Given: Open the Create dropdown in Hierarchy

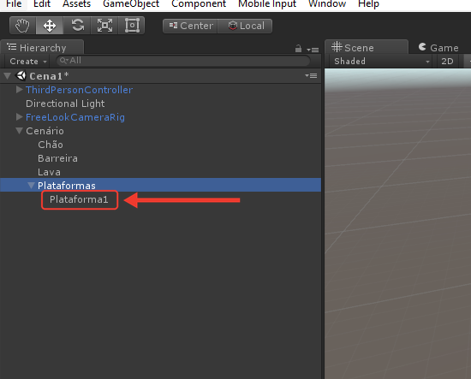Looking at the screenshot, I should (28, 62).
